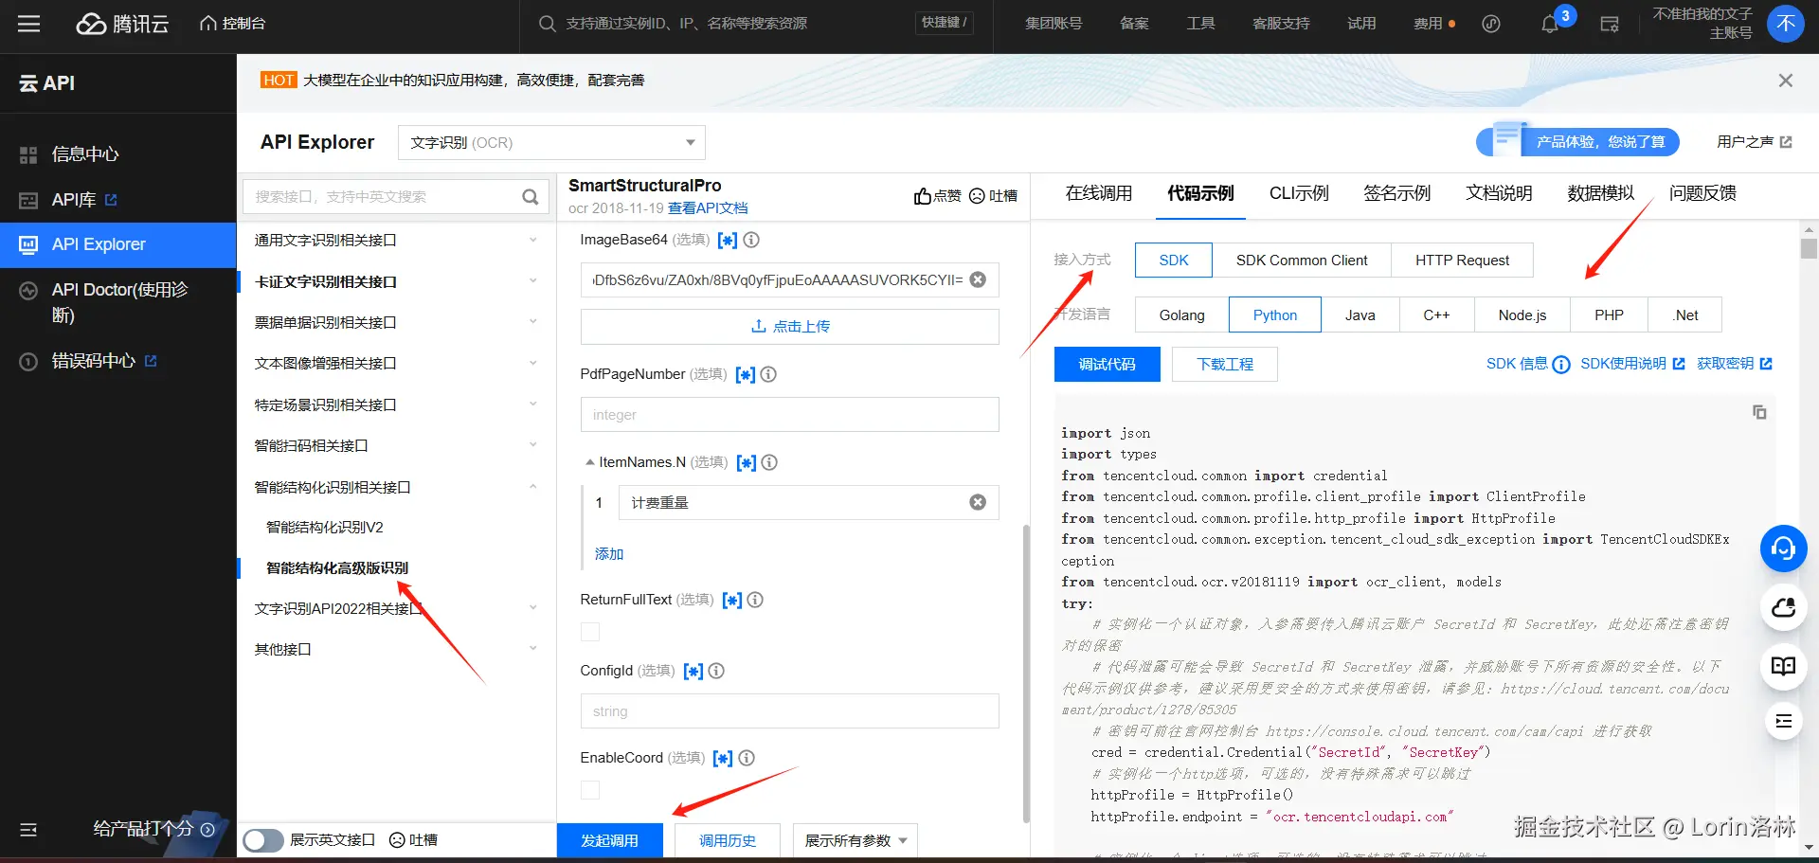Choose Java as the development language
Image resolution: width=1819 pixels, height=863 pixels.
coord(1360,315)
